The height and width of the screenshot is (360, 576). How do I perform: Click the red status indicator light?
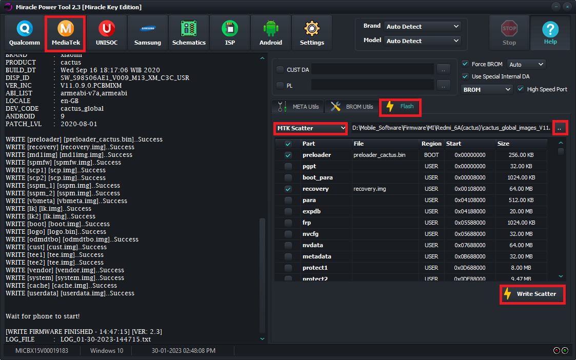click(557, 350)
